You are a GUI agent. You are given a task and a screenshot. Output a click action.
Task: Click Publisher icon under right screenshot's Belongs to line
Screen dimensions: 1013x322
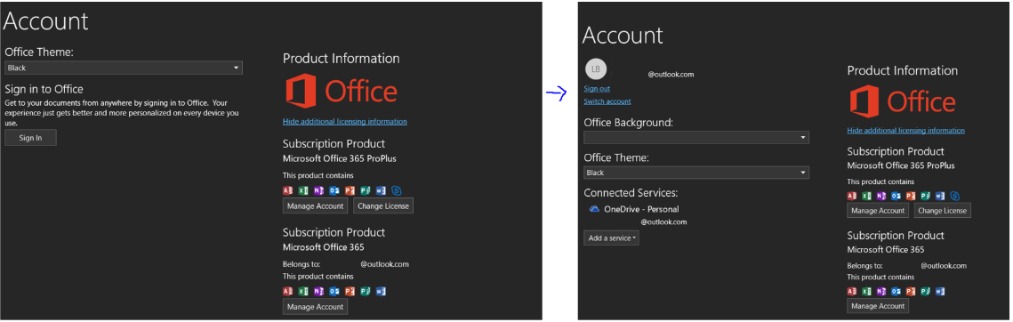pyautogui.click(x=925, y=292)
